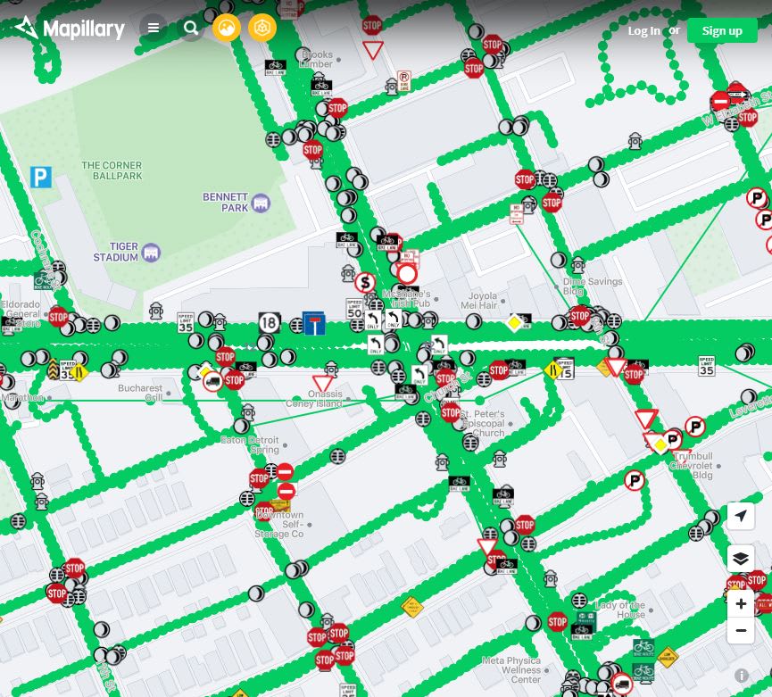Screen dimensions: 772x697
Task: Select the dollar sign marker icon
Action: 365,283
